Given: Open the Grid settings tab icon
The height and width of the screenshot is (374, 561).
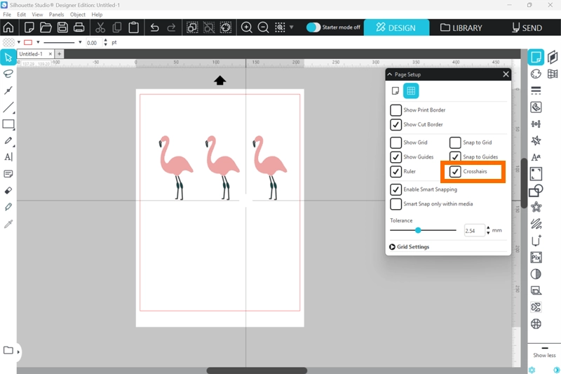Looking at the screenshot, I should click(x=411, y=91).
